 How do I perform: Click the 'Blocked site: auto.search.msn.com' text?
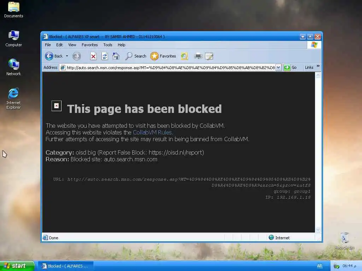pyautogui.click(x=114, y=159)
